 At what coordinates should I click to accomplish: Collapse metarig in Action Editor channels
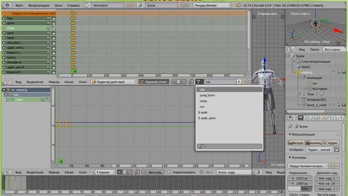click(4, 90)
